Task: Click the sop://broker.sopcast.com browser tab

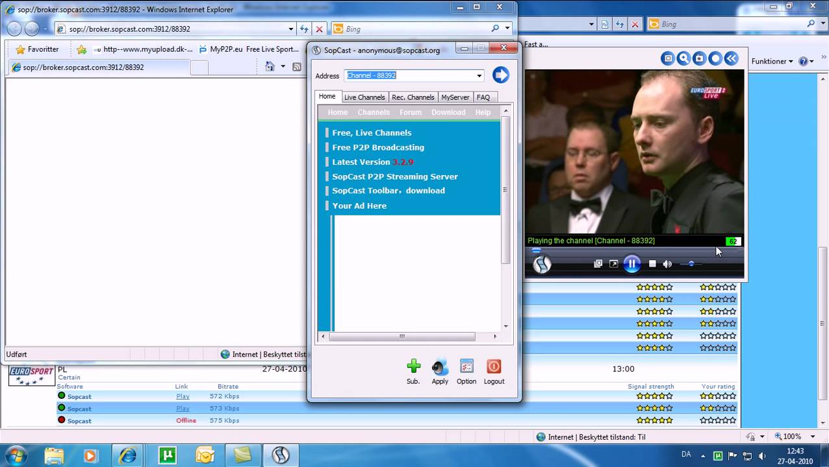Action: 99,67
